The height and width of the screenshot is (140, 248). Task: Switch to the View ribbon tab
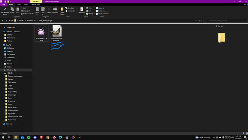pyautogui.click(x=26, y=5)
